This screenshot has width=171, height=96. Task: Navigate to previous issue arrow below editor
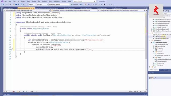coord(24,91)
